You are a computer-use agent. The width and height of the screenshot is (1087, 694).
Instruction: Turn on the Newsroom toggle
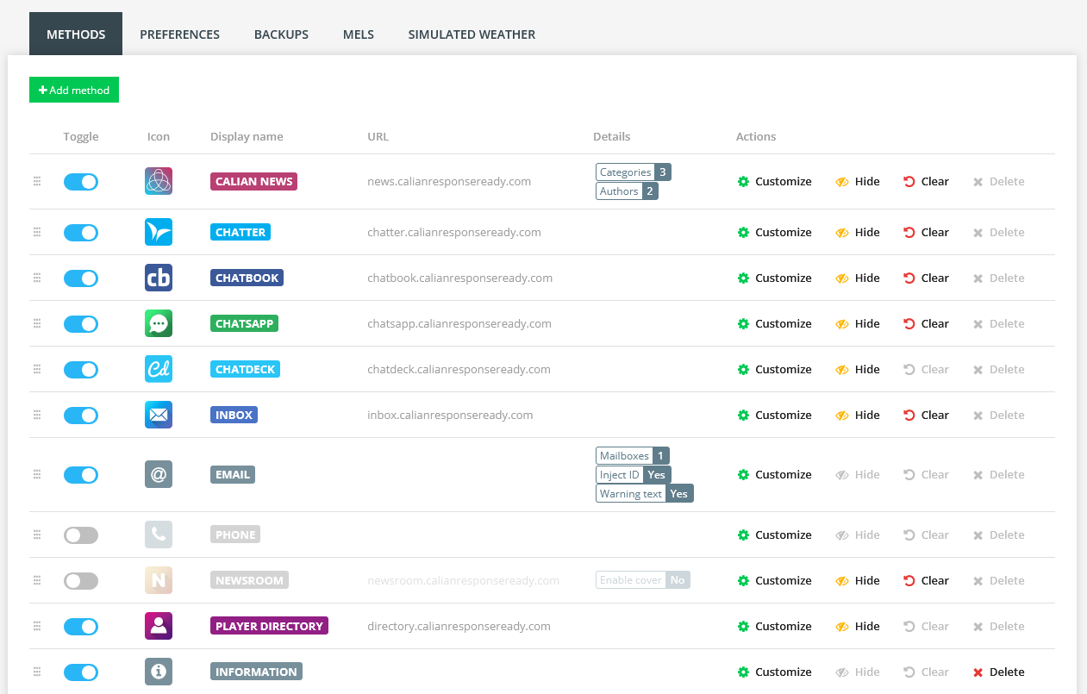tap(81, 580)
